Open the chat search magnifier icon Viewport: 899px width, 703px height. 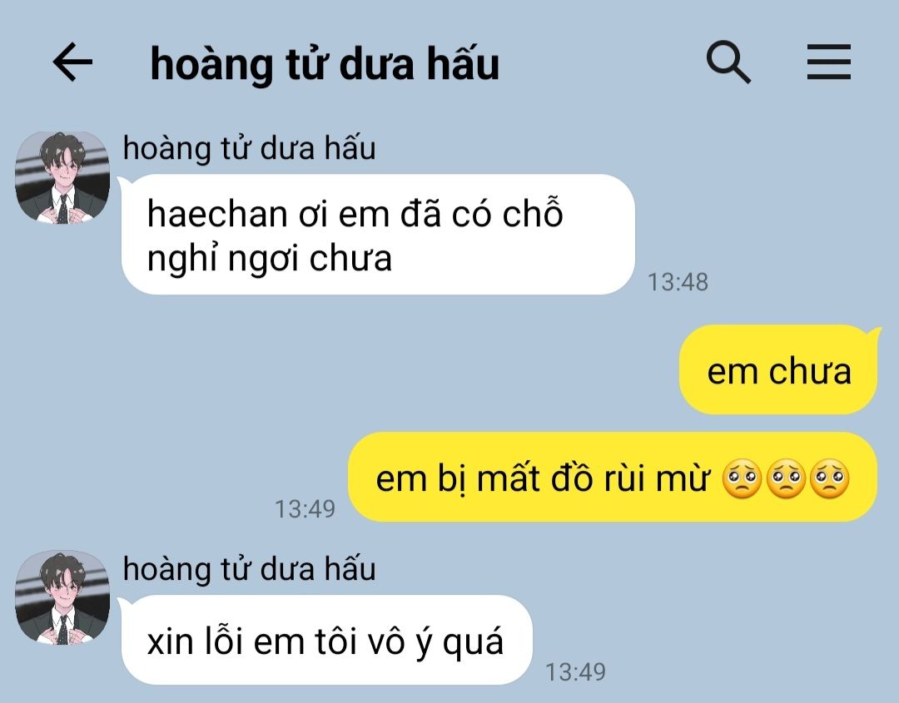728,62
